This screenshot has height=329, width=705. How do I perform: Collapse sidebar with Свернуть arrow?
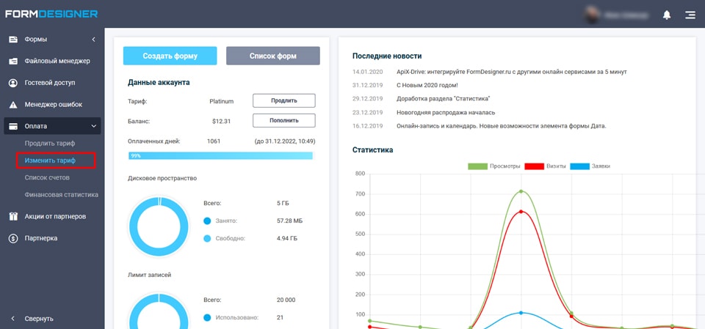click(13, 319)
